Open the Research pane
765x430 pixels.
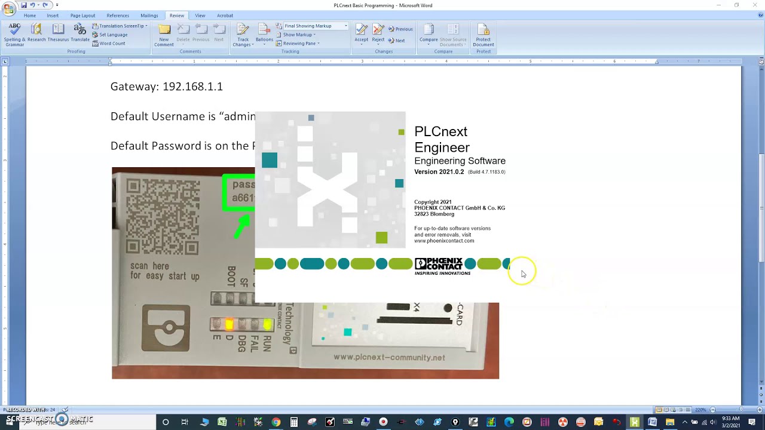36,33
